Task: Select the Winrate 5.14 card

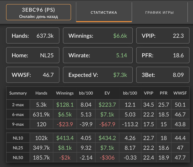Action: click(x=98, y=55)
